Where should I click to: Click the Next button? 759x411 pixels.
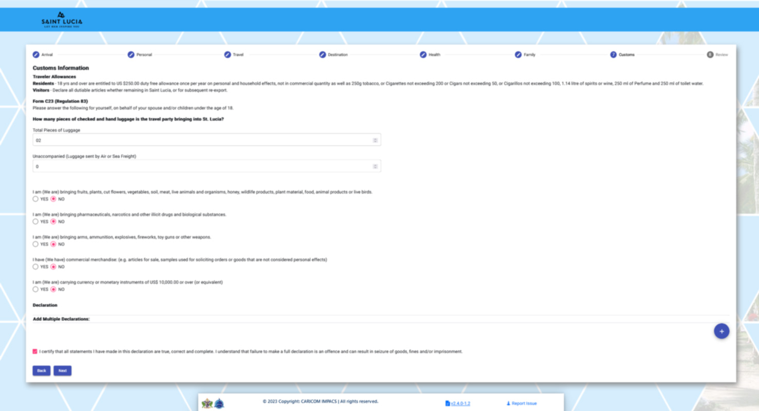click(x=62, y=370)
